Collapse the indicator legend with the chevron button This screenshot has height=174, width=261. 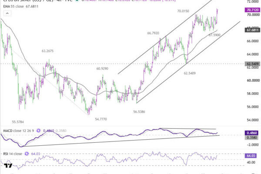pyautogui.click(x=7, y=13)
